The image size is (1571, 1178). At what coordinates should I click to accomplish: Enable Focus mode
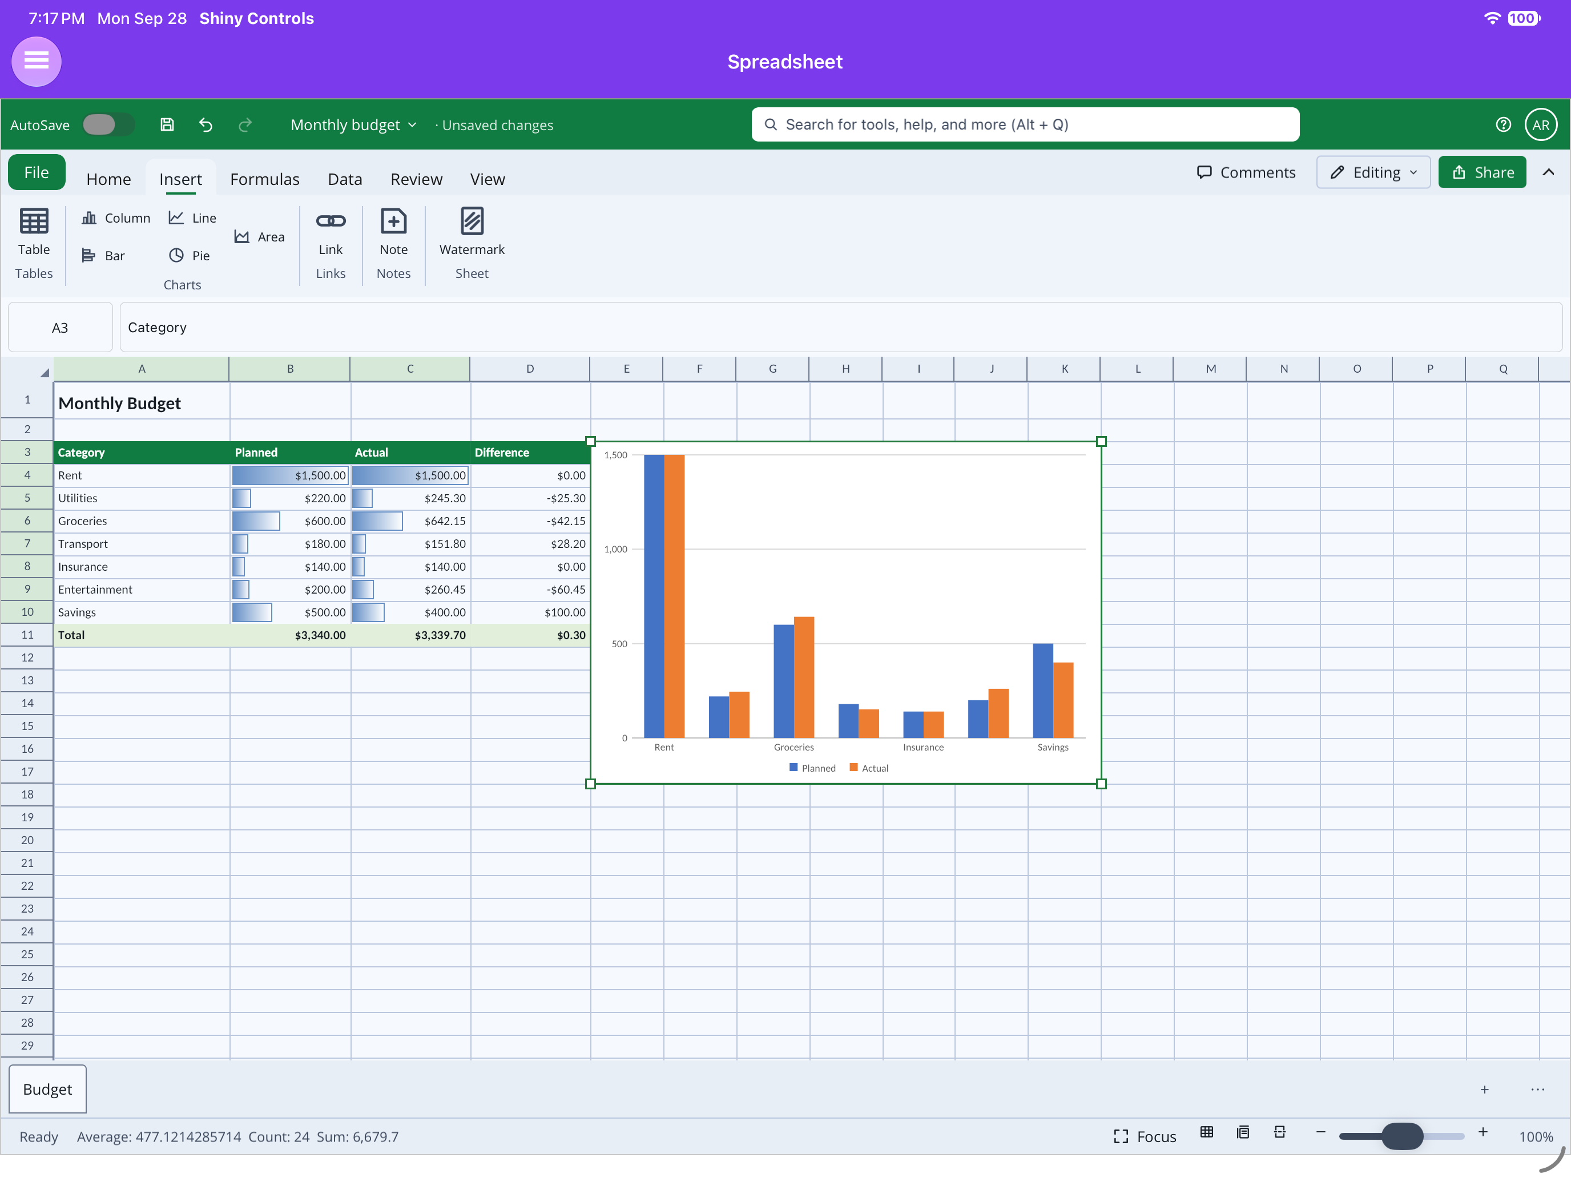coord(1145,1137)
